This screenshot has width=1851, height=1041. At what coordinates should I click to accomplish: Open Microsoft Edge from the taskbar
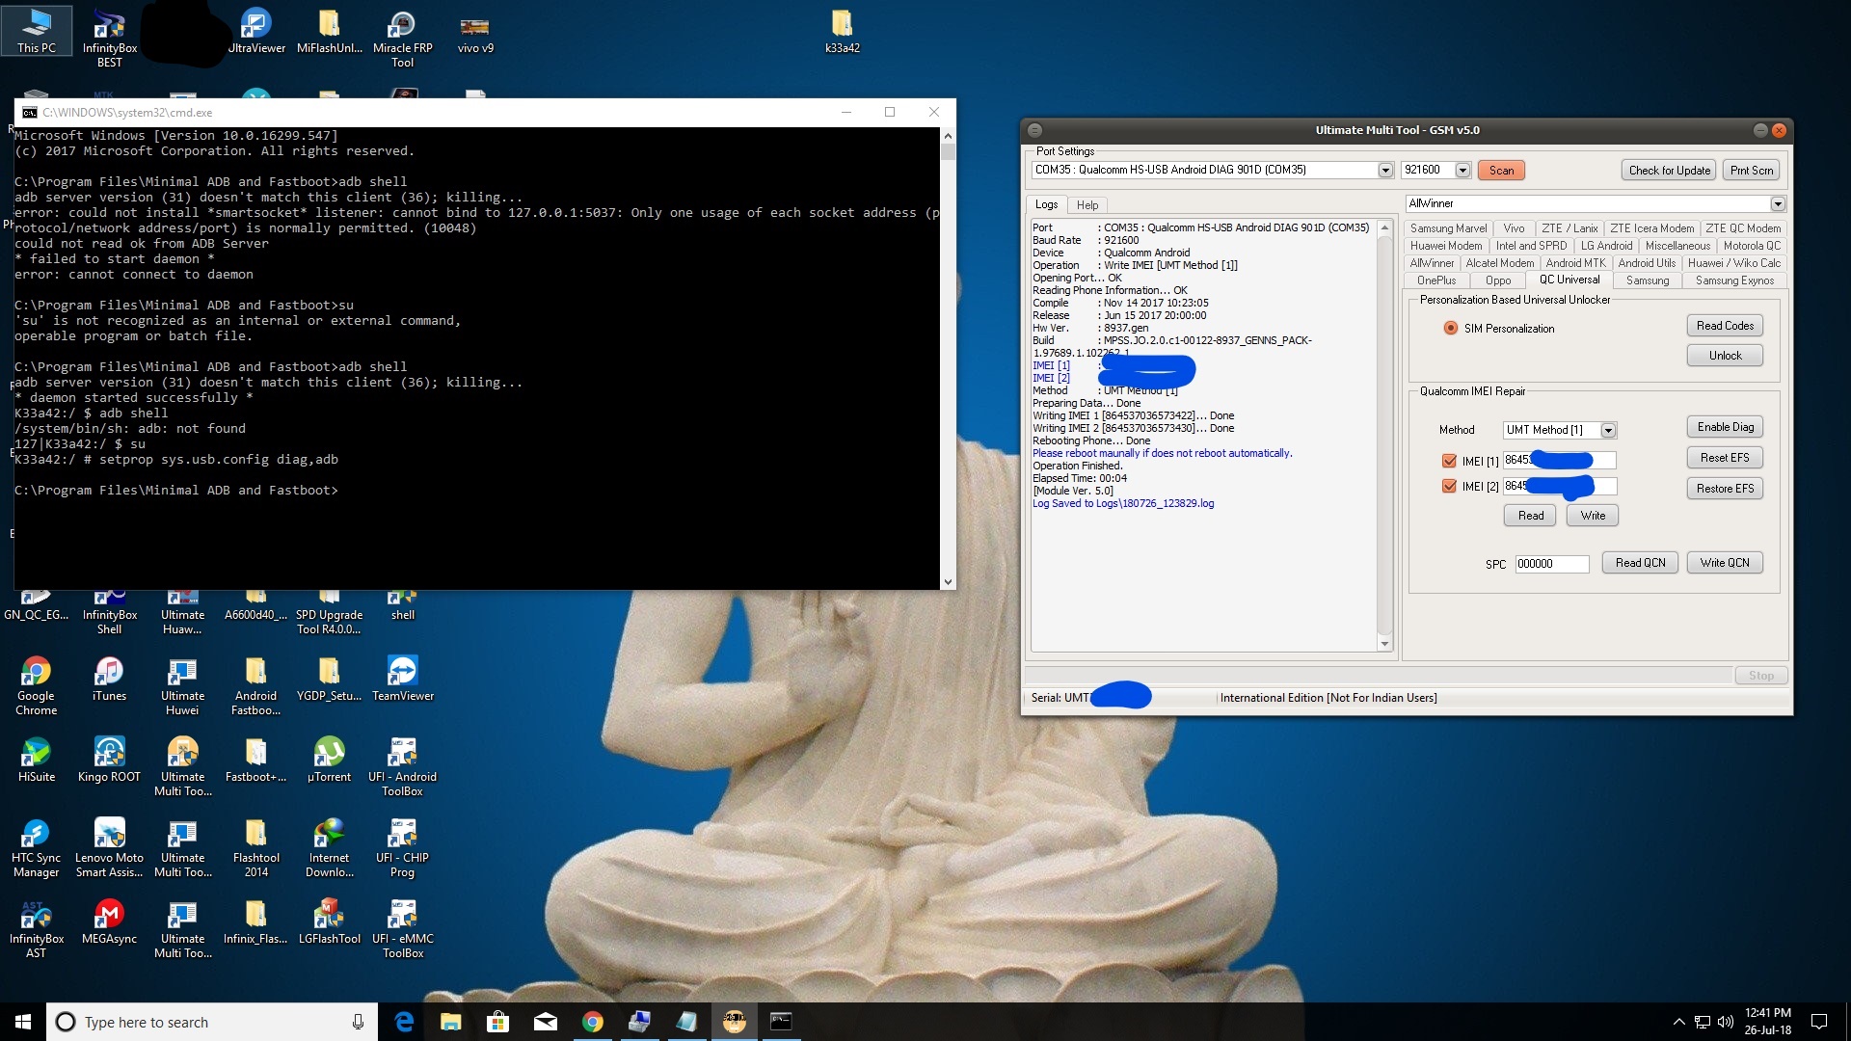405,1022
